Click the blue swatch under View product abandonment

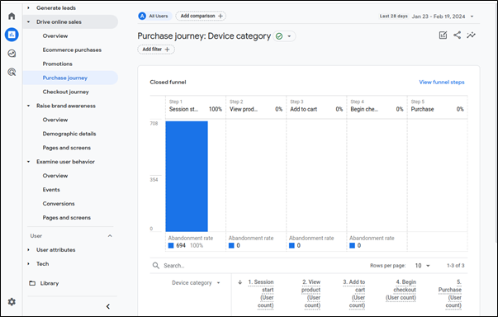click(231, 245)
